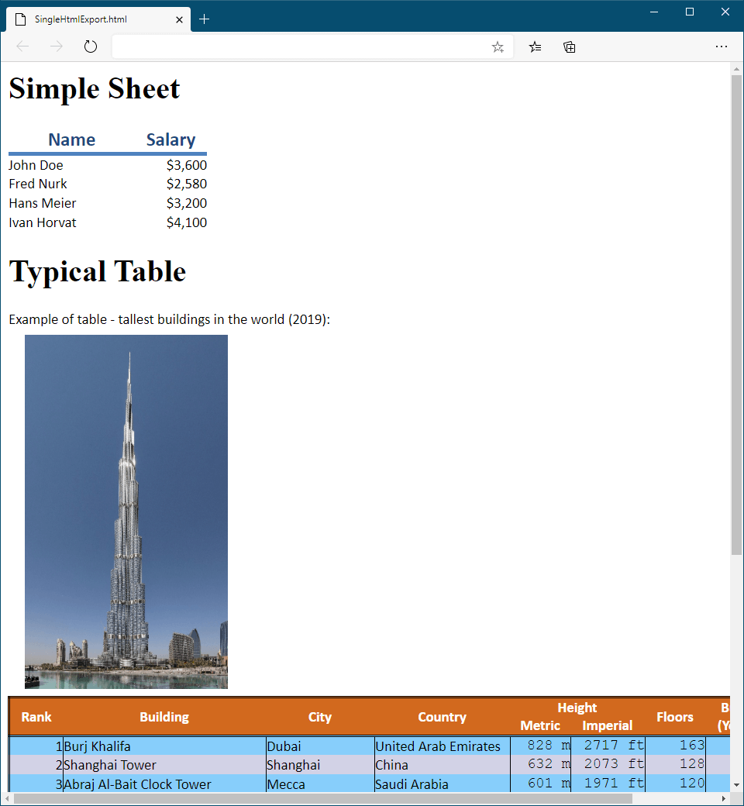This screenshot has height=806, width=744.
Task: Click the Simple Sheet heading
Action: pos(94,88)
